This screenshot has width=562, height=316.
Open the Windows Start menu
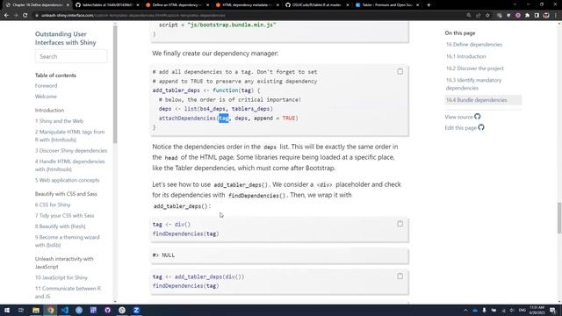pos(6,310)
